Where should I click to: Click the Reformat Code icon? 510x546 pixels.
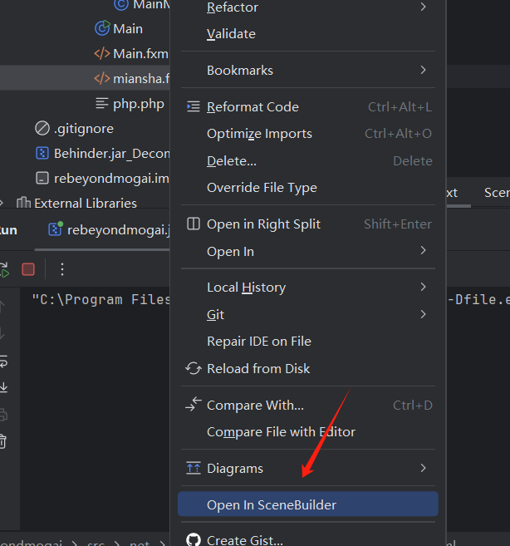[x=194, y=106]
